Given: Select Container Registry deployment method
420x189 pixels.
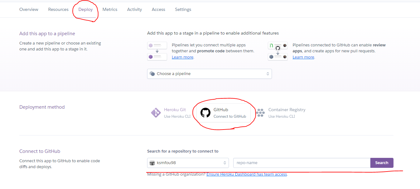Looking at the screenshot, I should 281,113.
